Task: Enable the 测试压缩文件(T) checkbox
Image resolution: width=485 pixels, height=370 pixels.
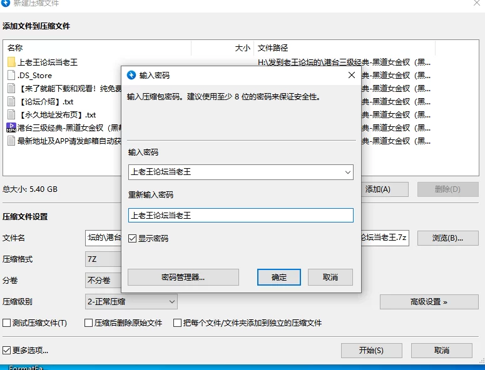Action: click(x=6, y=323)
